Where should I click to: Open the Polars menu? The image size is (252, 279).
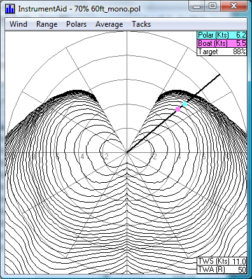(76, 24)
